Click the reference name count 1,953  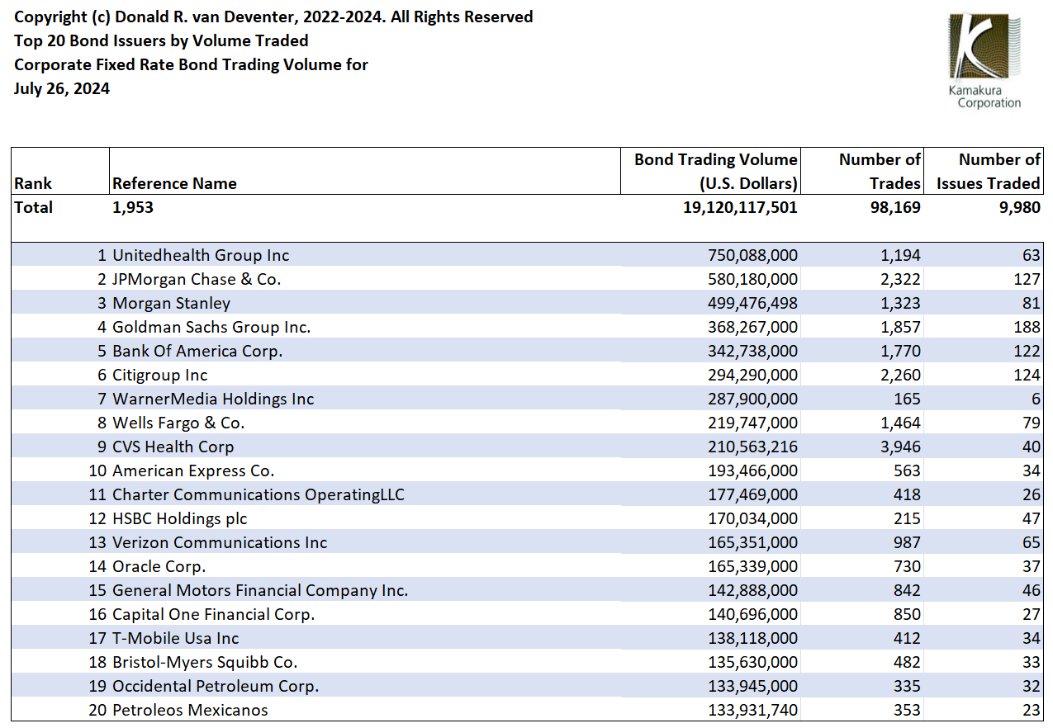pos(133,207)
